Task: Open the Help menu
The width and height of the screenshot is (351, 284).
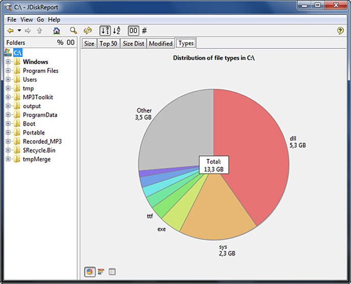Action: pos(54,20)
